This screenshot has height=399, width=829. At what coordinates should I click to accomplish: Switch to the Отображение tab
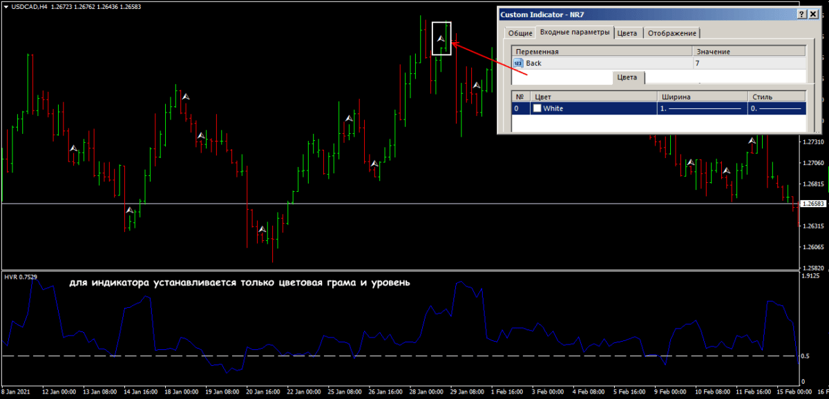pyautogui.click(x=672, y=33)
